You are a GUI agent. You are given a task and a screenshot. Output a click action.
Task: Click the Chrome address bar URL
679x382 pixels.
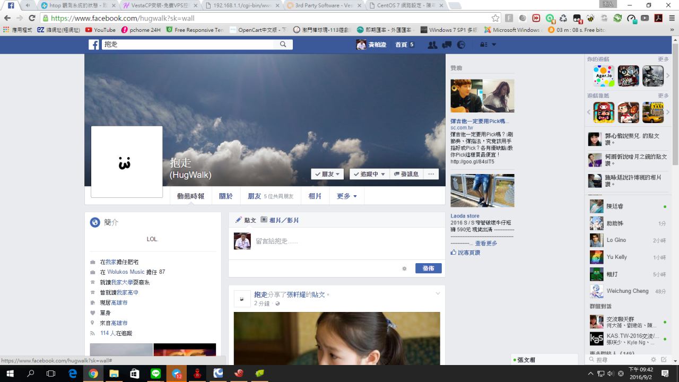click(x=123, y=18)
